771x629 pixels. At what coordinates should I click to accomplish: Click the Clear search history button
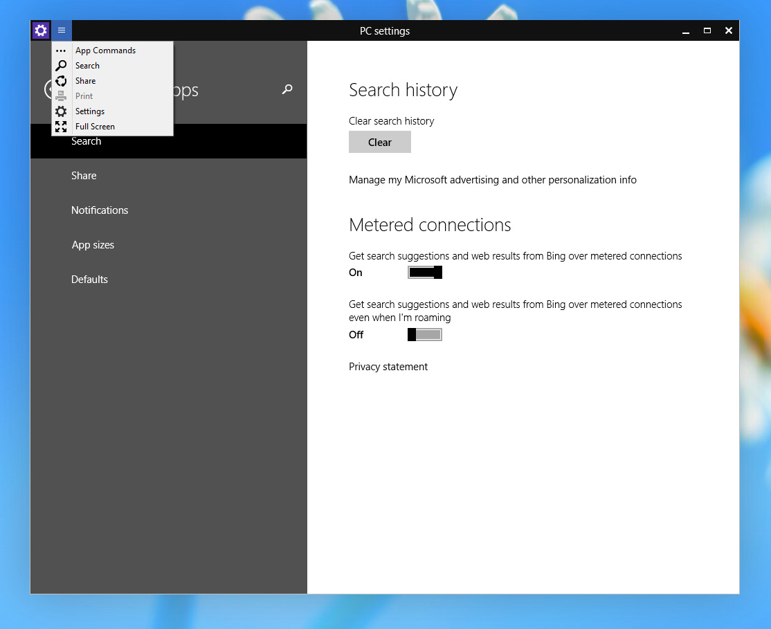[x=379, y=142]
